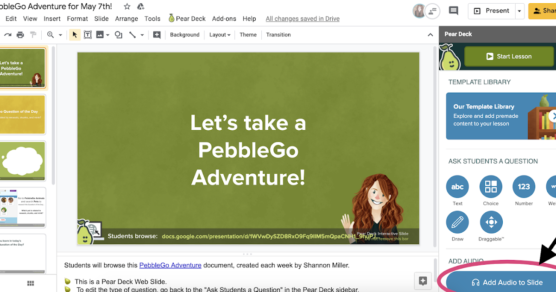Open the Layout dropdown
The width and height of the screenshot is (556, 292).
click(x=219, y=34)
